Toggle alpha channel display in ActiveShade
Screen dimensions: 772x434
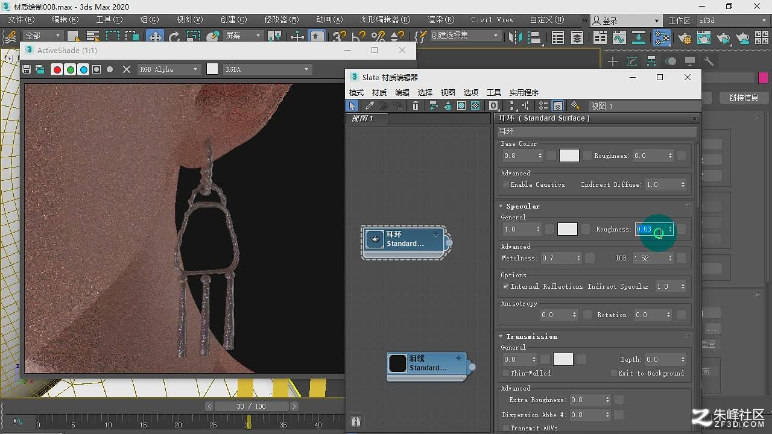click(96, 69)
